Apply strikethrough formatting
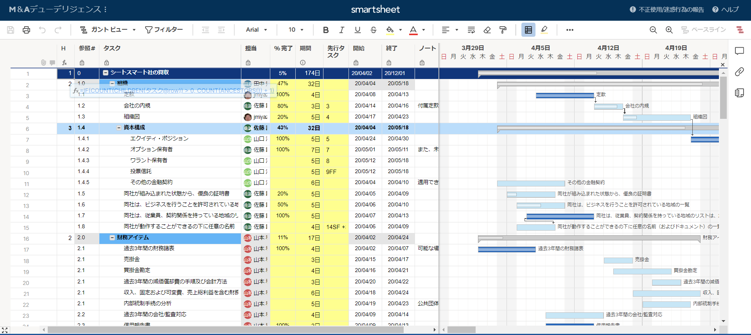The width and height of the screenshot is (751, 335). (373, 30)
